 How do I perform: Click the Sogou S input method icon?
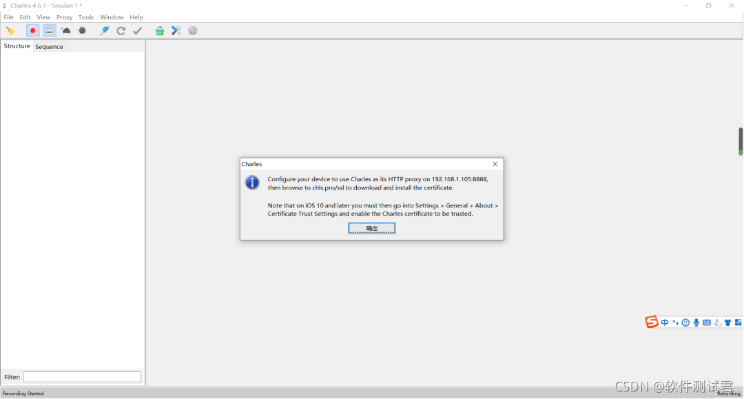tap(652, 322)
